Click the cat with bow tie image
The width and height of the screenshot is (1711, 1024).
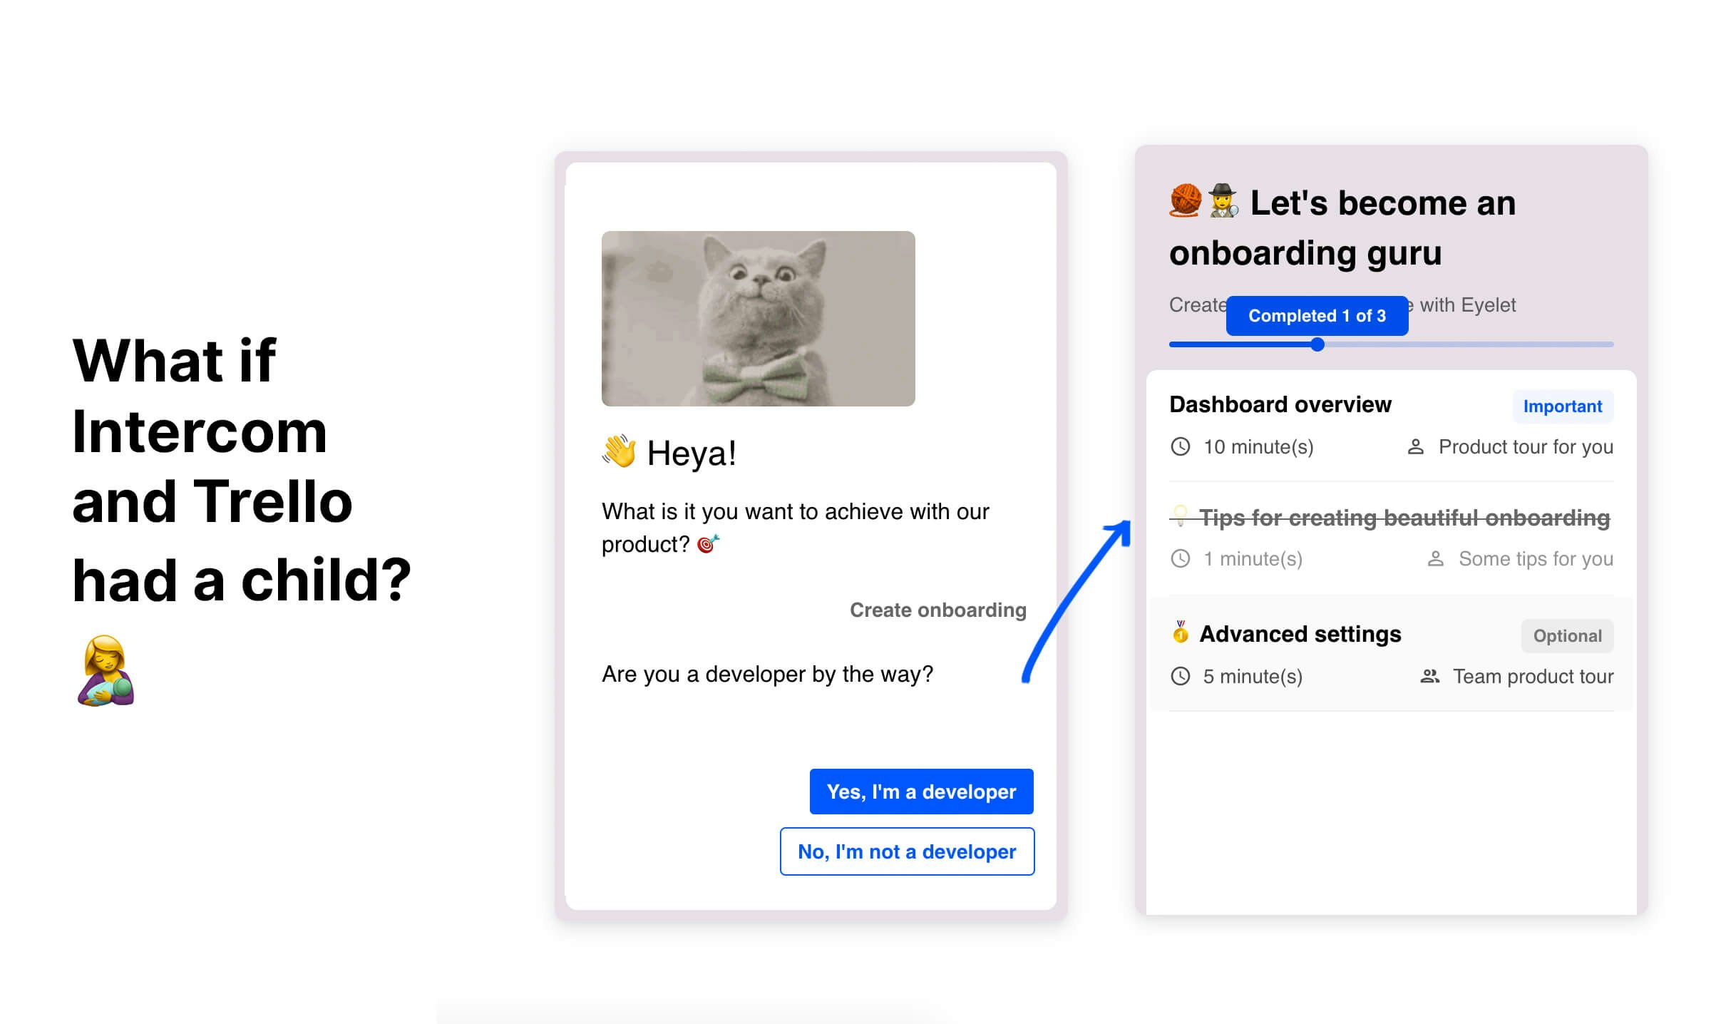[x=758, y=319]
